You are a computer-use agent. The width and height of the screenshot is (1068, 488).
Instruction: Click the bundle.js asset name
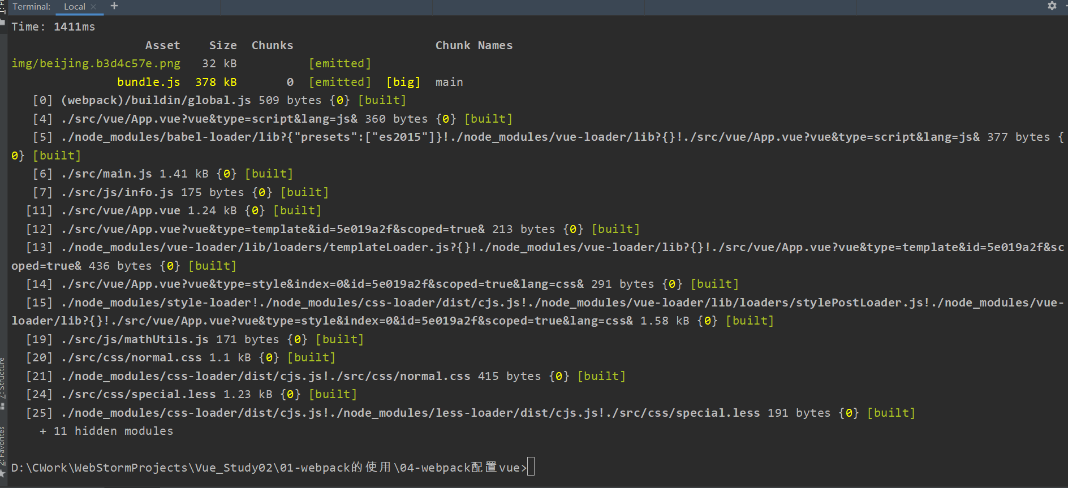149,82
